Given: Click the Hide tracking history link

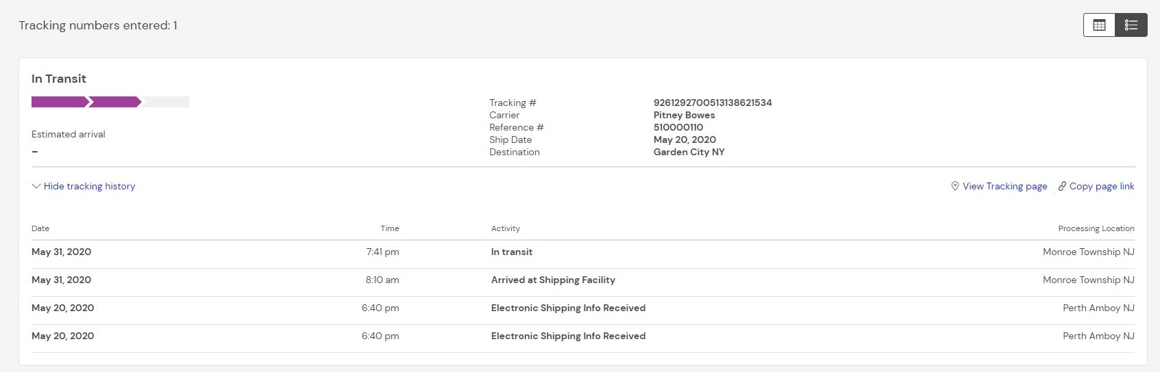Looking at the screenshot, I should (89, 186).
